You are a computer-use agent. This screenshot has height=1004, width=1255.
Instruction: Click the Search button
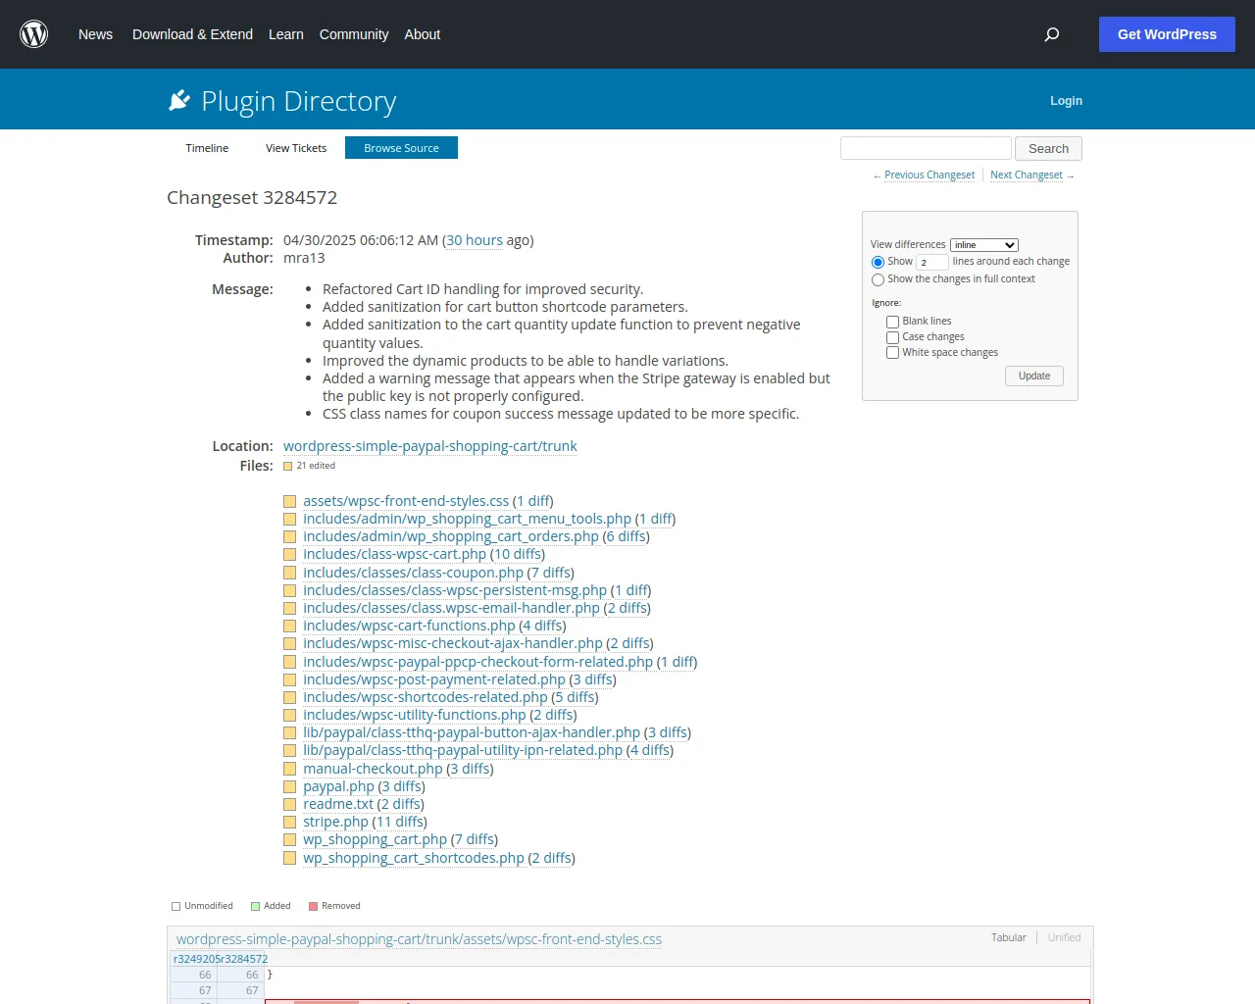coord(1048,148)
